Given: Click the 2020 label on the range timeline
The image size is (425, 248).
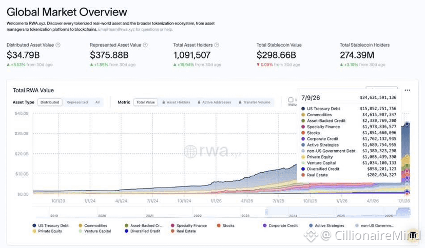Looking at the screenshot, I should 102,216.
